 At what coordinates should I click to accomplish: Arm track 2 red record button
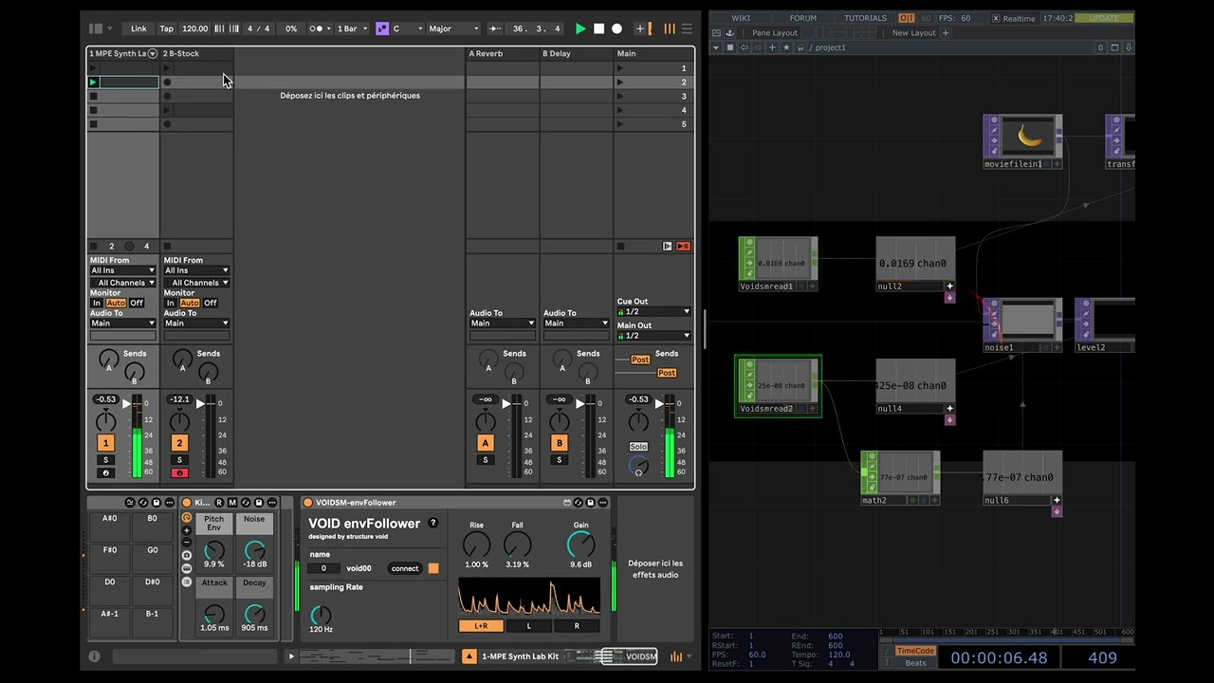(x=179, y=472)
